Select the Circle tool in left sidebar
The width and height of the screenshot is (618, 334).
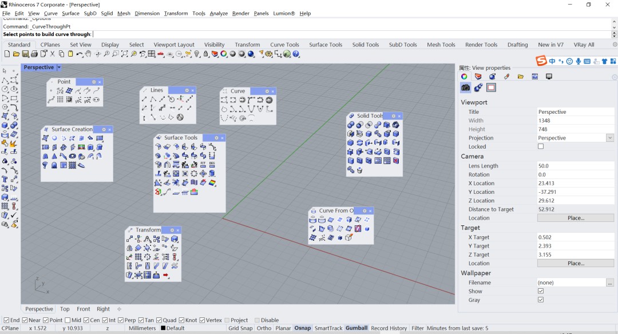pos(5,89)
